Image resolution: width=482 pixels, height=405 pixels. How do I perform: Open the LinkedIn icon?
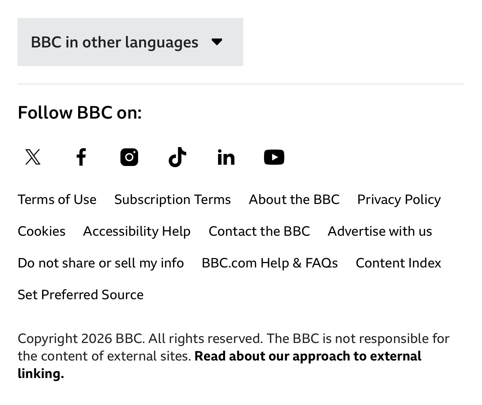tap(226, 157)
